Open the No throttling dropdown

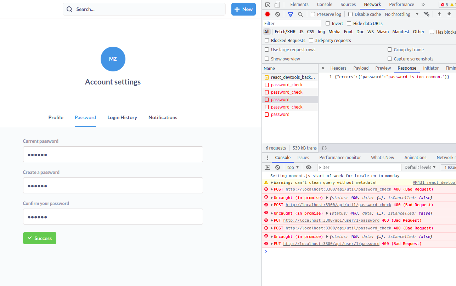(398, 14)
